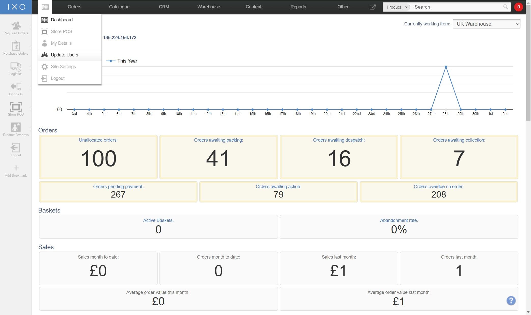Click the Logistics truck icon
531x315 pixels.
tap(16, 68)
